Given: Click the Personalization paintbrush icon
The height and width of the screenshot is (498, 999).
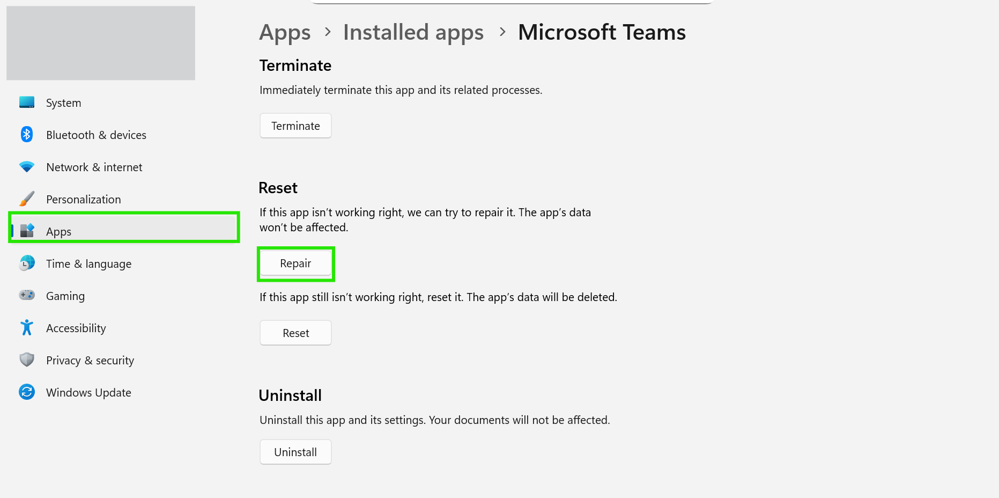Looking at the screenshot, I should point(27,199).
